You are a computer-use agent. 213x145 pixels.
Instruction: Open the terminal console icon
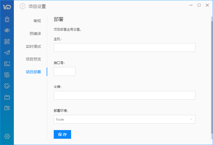7,64
